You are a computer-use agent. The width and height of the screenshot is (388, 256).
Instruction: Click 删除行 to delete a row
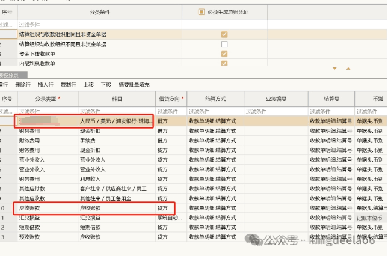[23, 85]
